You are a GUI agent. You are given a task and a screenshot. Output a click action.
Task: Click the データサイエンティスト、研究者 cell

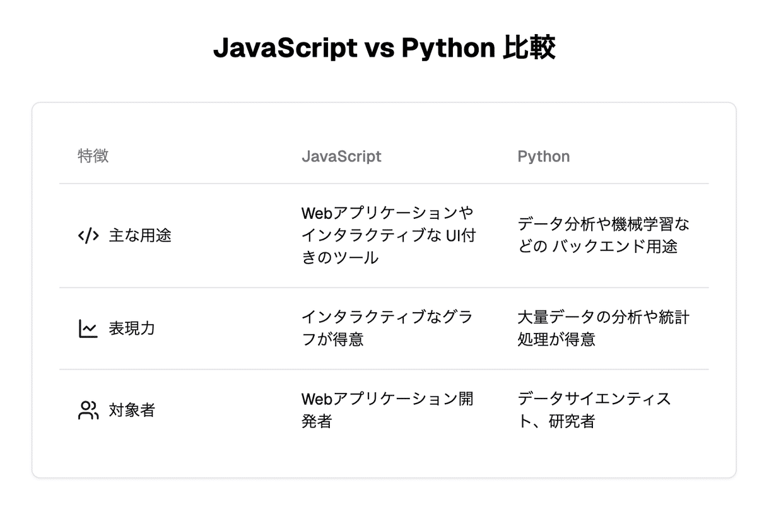point(594,411)
